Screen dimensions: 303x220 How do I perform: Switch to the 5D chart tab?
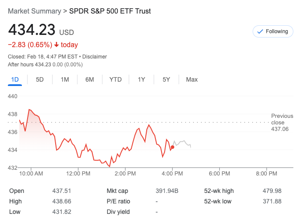click(x=40, y=79)
